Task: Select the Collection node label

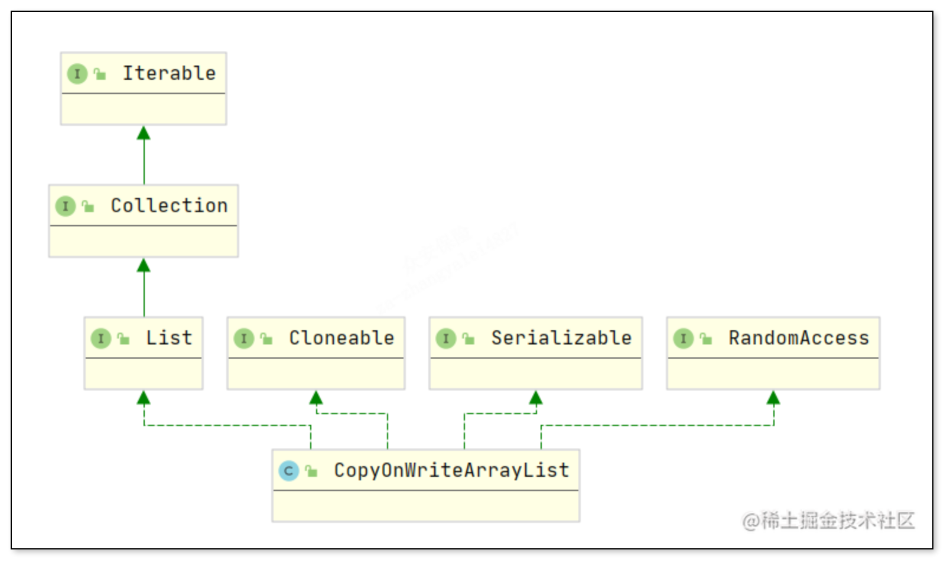Action: click(x=169, y=206)
